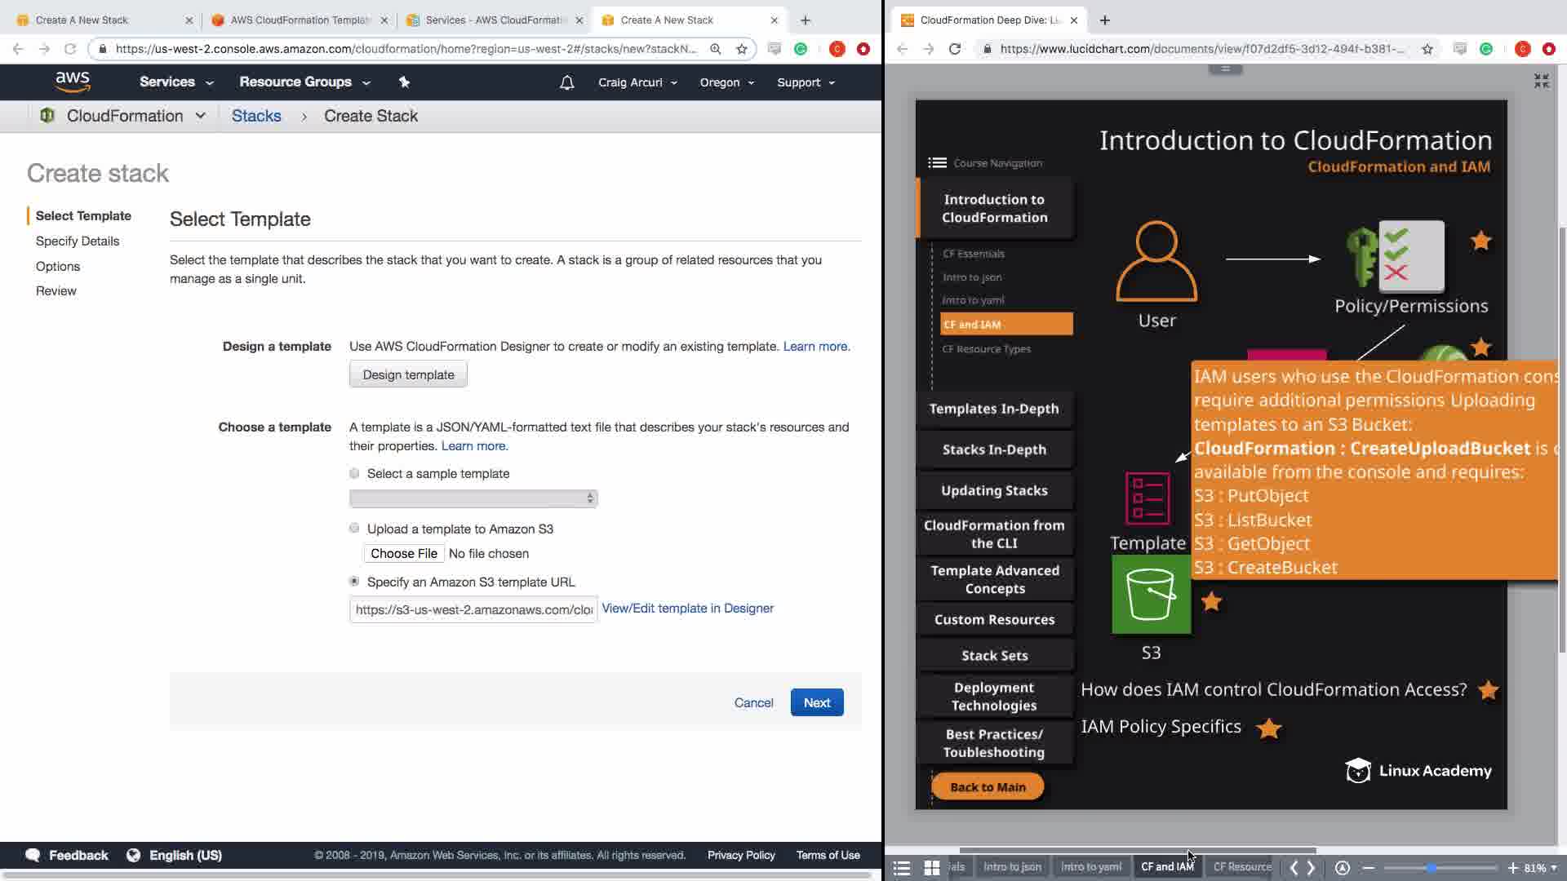Open 'Templates In-Depth' course navigation item
The width and height of the screenshot is (1567, 881).
[x=993, y=409]
